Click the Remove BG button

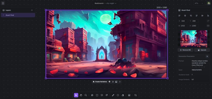(185, 50)
